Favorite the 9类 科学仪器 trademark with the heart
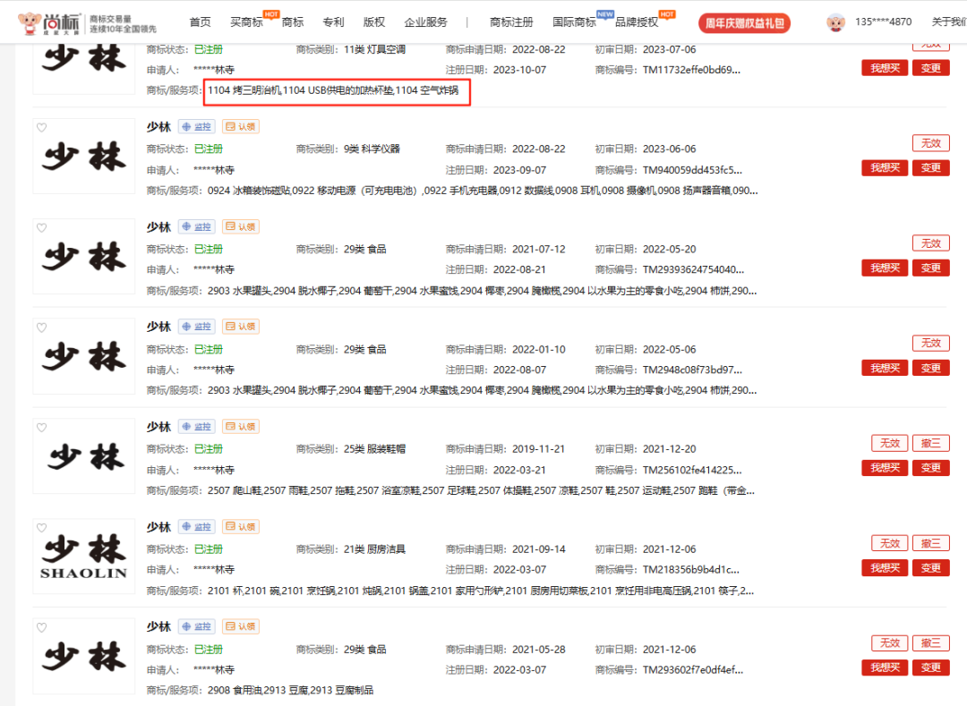967x706 pixels. 41,128
